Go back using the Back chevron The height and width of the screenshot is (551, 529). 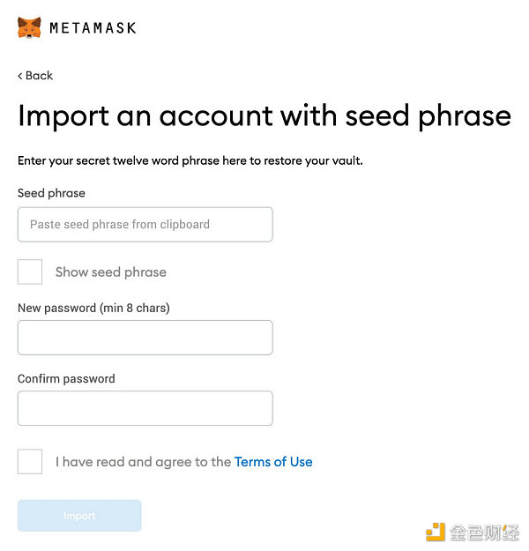(20, 76)
